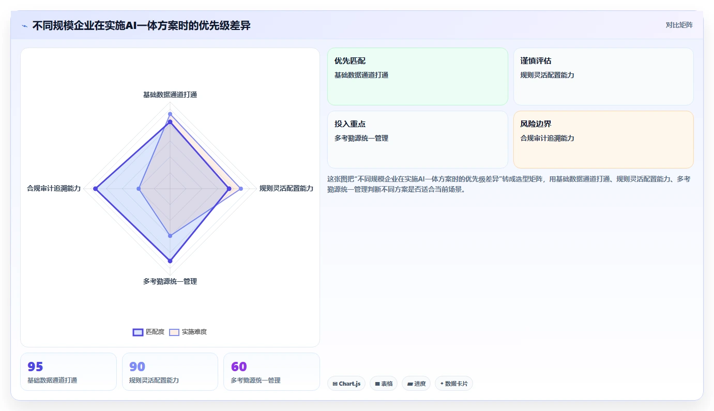Click 多考勤源统一管理 text inside 投入重点 card
Screen dimensions: 714x411
tap(361, 138)
